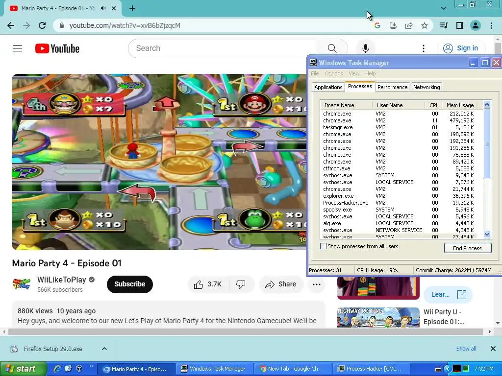Open the Chrome three-dot menu
Screen dimensions: 502x376
pyautogui.click(x=491, y=25)
